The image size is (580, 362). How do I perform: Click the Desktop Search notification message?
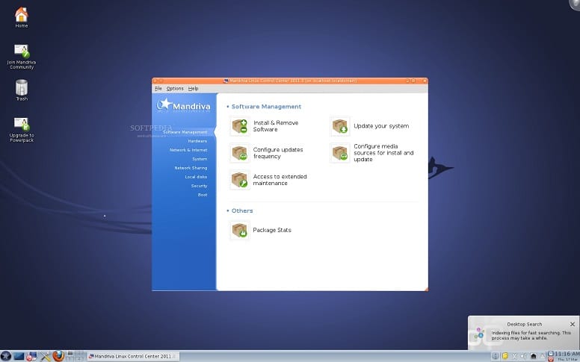[531, 335]
